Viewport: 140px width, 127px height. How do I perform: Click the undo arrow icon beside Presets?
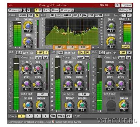(x=25, y=10)
